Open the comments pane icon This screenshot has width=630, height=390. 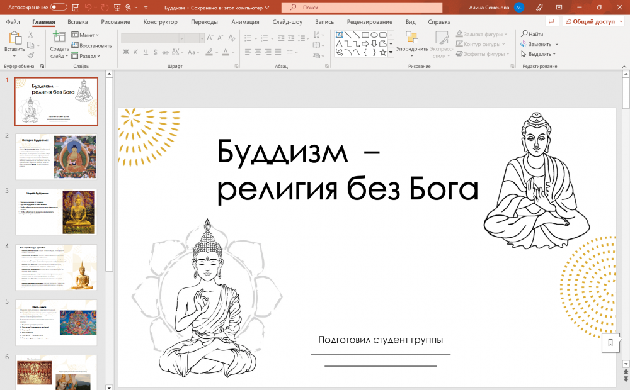551,21
